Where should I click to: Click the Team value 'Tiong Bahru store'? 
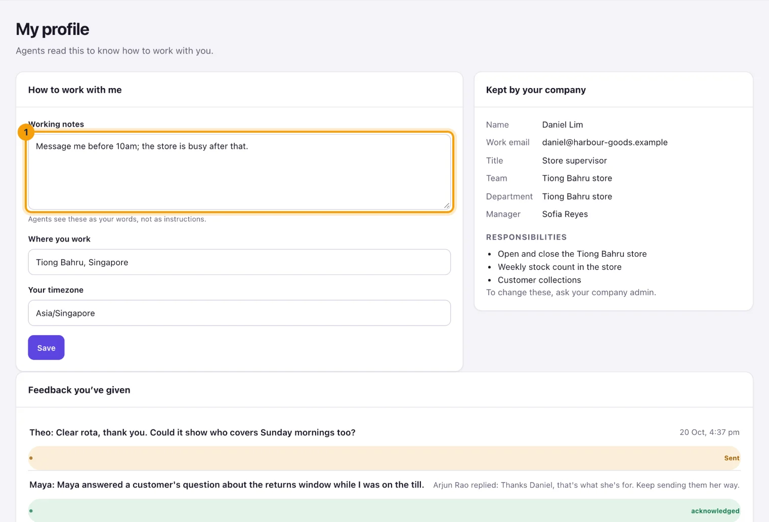577,178
